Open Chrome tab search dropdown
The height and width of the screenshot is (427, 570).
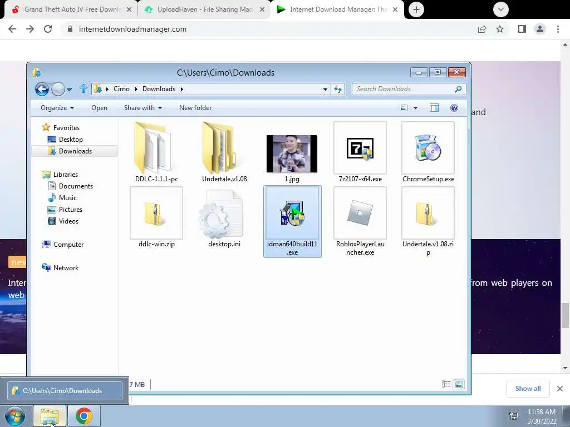(501, 9)
